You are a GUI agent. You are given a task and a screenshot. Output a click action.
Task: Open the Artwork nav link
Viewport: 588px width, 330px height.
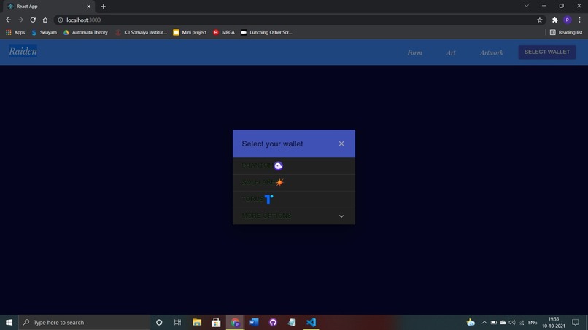[491, 53]
